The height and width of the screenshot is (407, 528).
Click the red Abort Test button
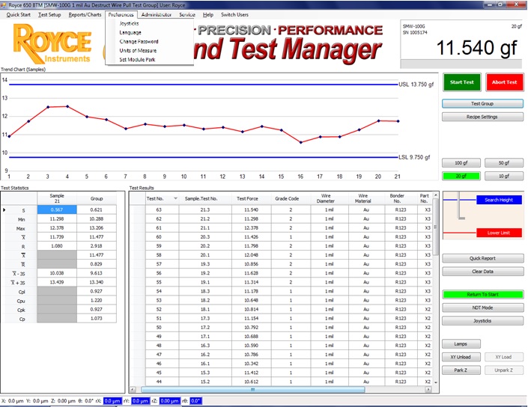505,82
